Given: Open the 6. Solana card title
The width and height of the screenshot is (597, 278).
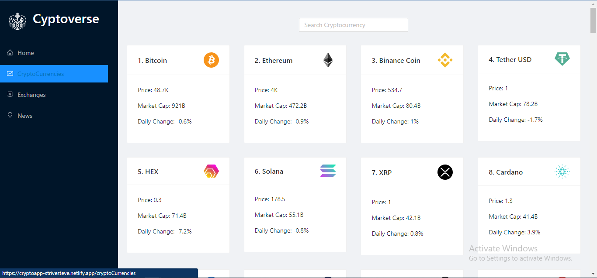Looking at the screenshot, I should pos(269,172).
